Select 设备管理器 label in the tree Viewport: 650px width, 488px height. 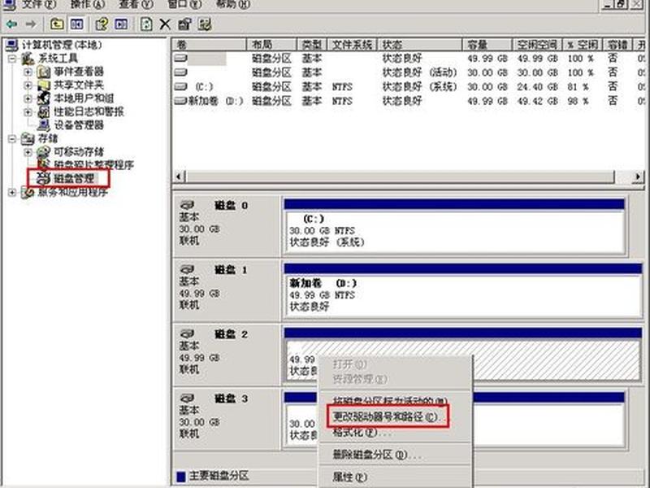point(79,125)
